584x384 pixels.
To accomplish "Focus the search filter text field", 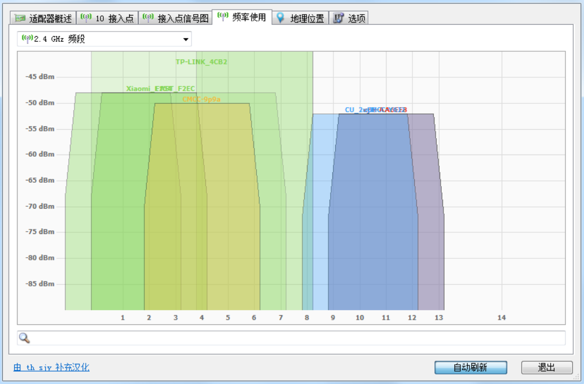I will pos(293,338).
